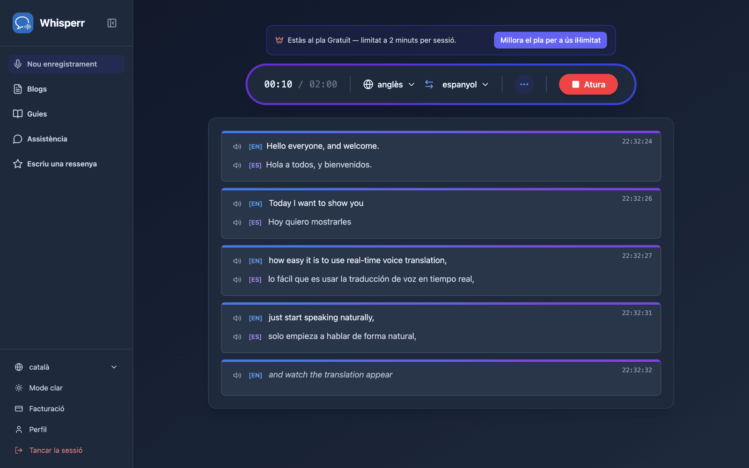Stop recording with Atura button
The height and width of the screenshot is (468, 749).
(x=588, y=84)
